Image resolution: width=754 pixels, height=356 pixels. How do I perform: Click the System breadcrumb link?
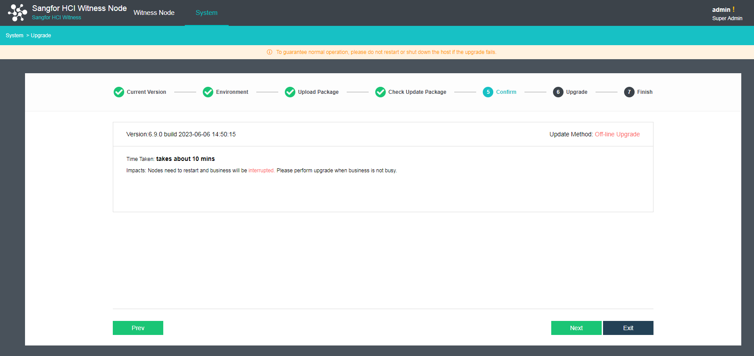pyautogui.click(x=14, y=36)
